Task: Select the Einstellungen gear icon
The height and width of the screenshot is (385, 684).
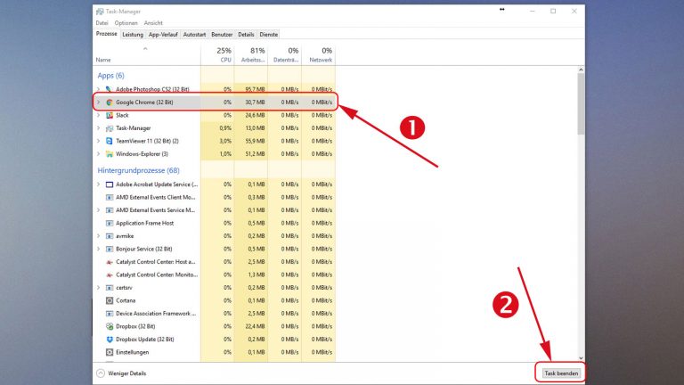Action: point(109,352)
